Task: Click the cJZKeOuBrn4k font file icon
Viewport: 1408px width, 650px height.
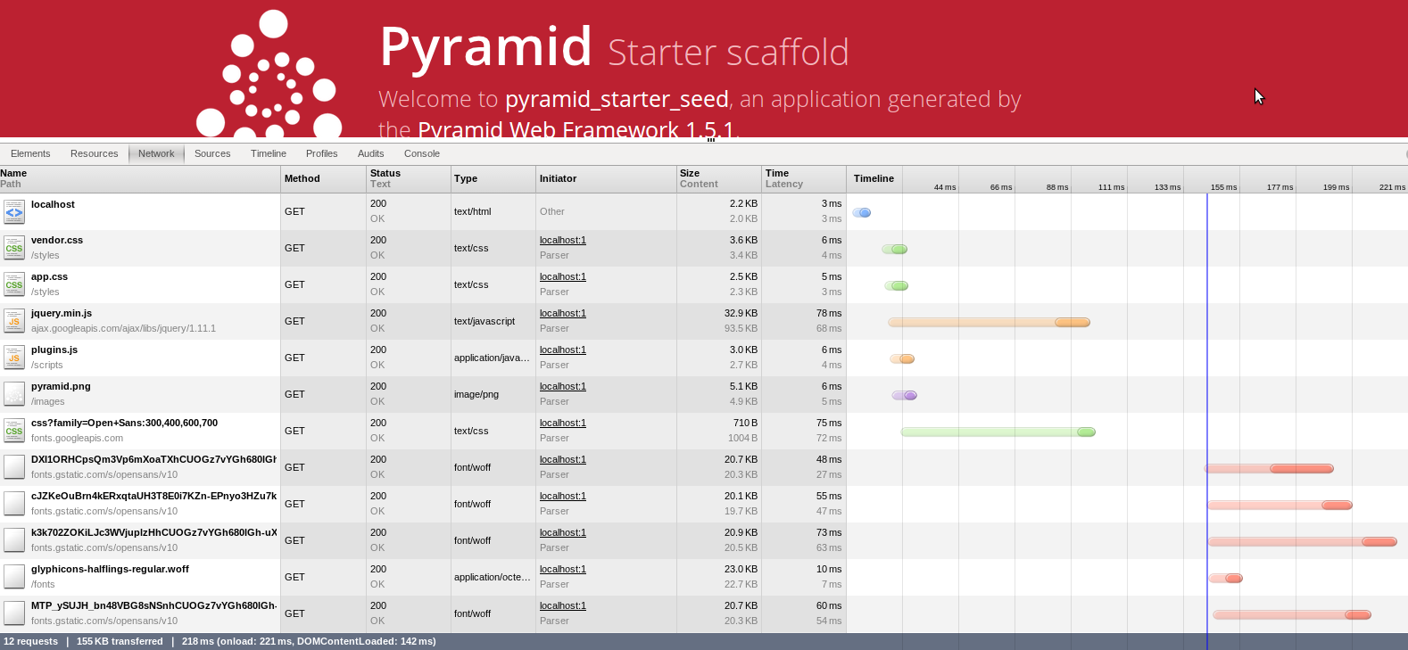Action: pyautogui.click(x=14, y=504)
